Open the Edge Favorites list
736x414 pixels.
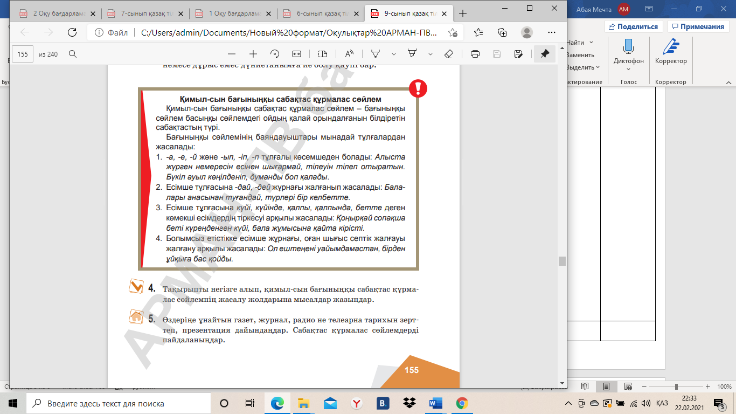(478, 32)
